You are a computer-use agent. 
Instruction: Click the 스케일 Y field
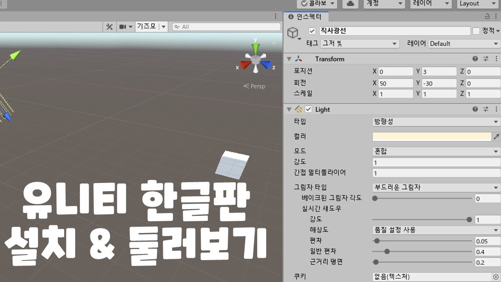[439, 94]
